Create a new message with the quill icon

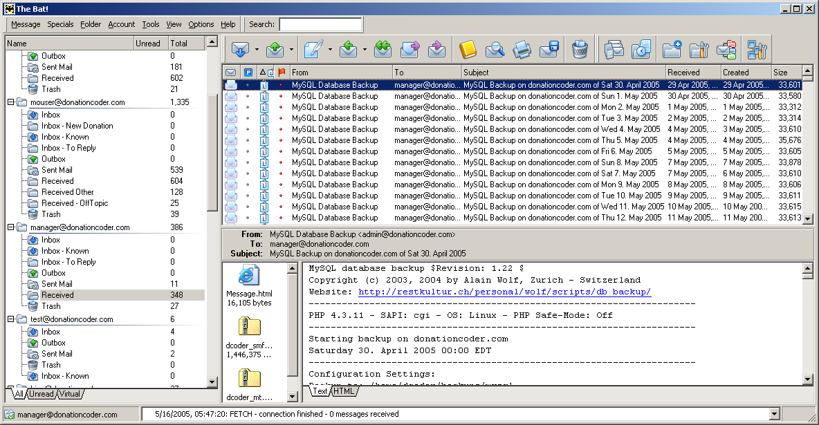tap(313, 50)
